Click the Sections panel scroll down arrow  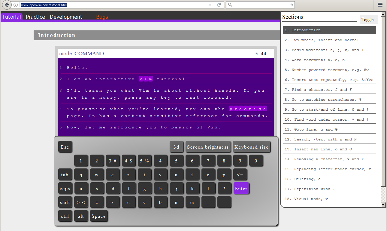click(x=383, y=205)
